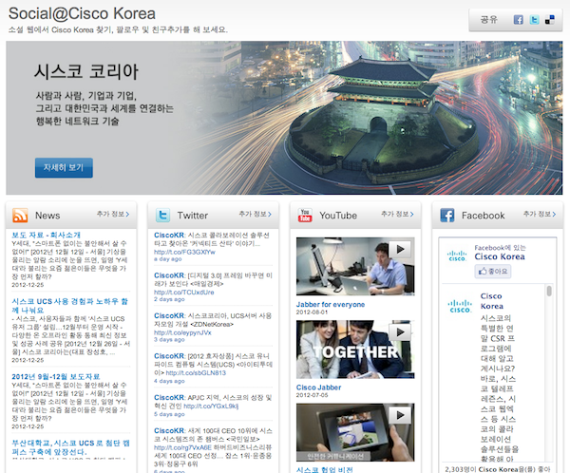Screen dimensions: 570x473
Task: Play the Cisco Jabber TOGETHER video
Action: [x=400, y=331]
